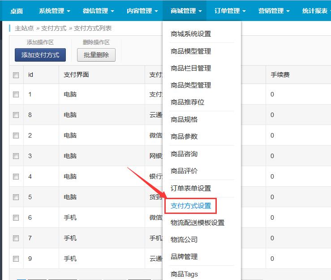Open 商品规格 menu option
Viewport: 331px width, 280px height.
coord(184,120)
